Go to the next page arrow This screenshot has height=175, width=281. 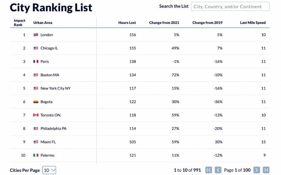click(x=257, y=170)
